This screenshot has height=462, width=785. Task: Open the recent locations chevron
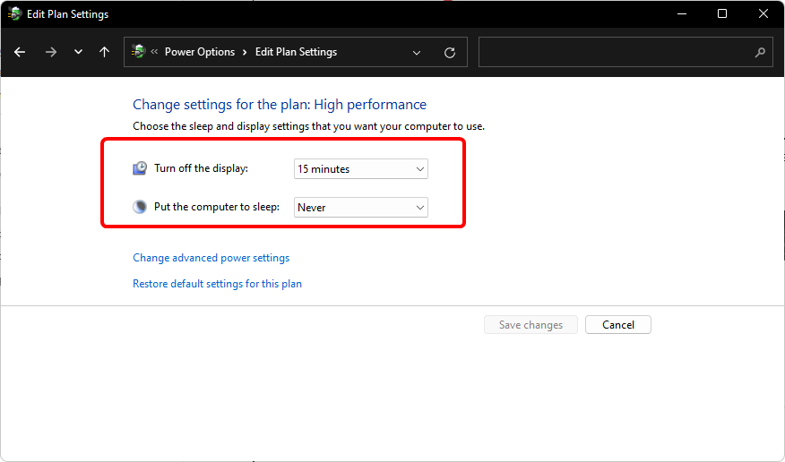pos(78,52)
